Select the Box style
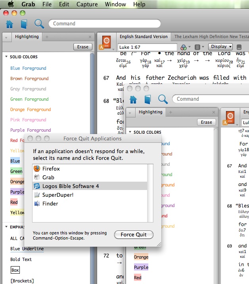 [x=15, y=270]
